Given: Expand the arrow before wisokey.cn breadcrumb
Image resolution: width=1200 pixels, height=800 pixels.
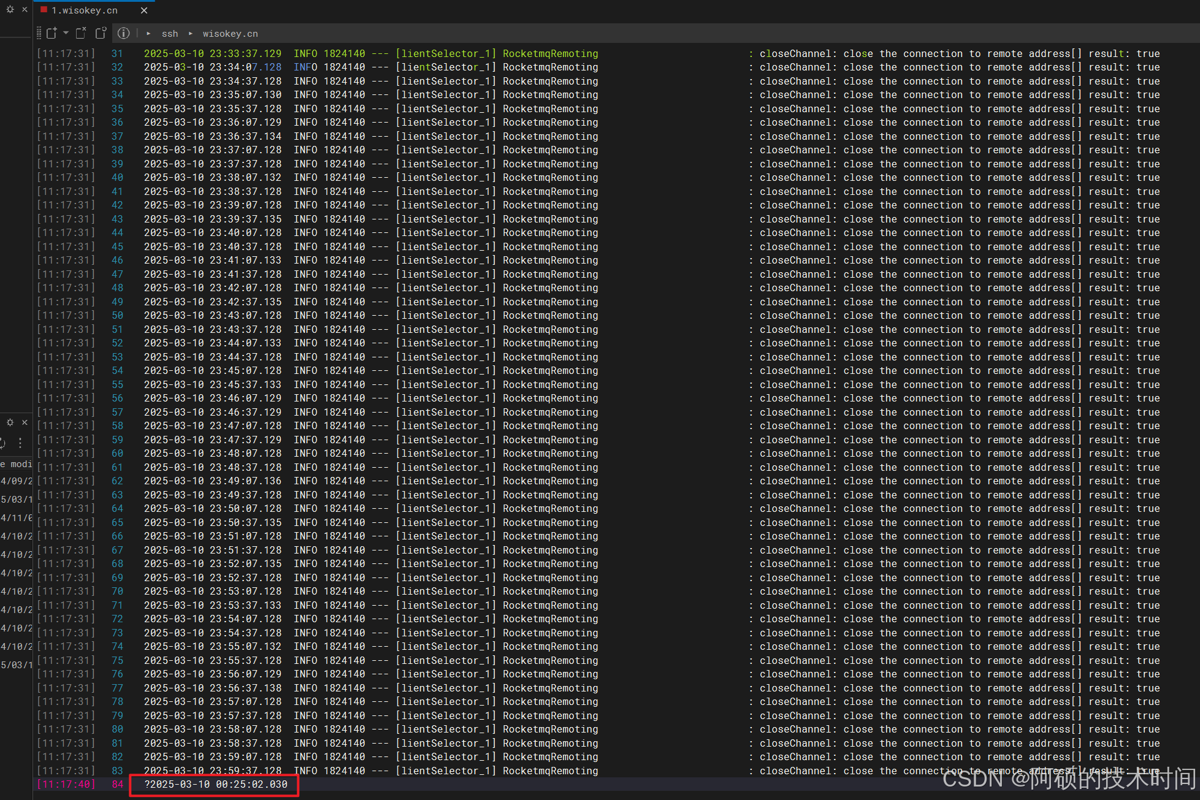Looking at the screenshot, I should 191,34.
